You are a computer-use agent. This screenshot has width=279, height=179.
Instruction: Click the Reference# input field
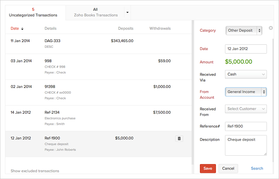pyautogui.click(x=246, y=126)
